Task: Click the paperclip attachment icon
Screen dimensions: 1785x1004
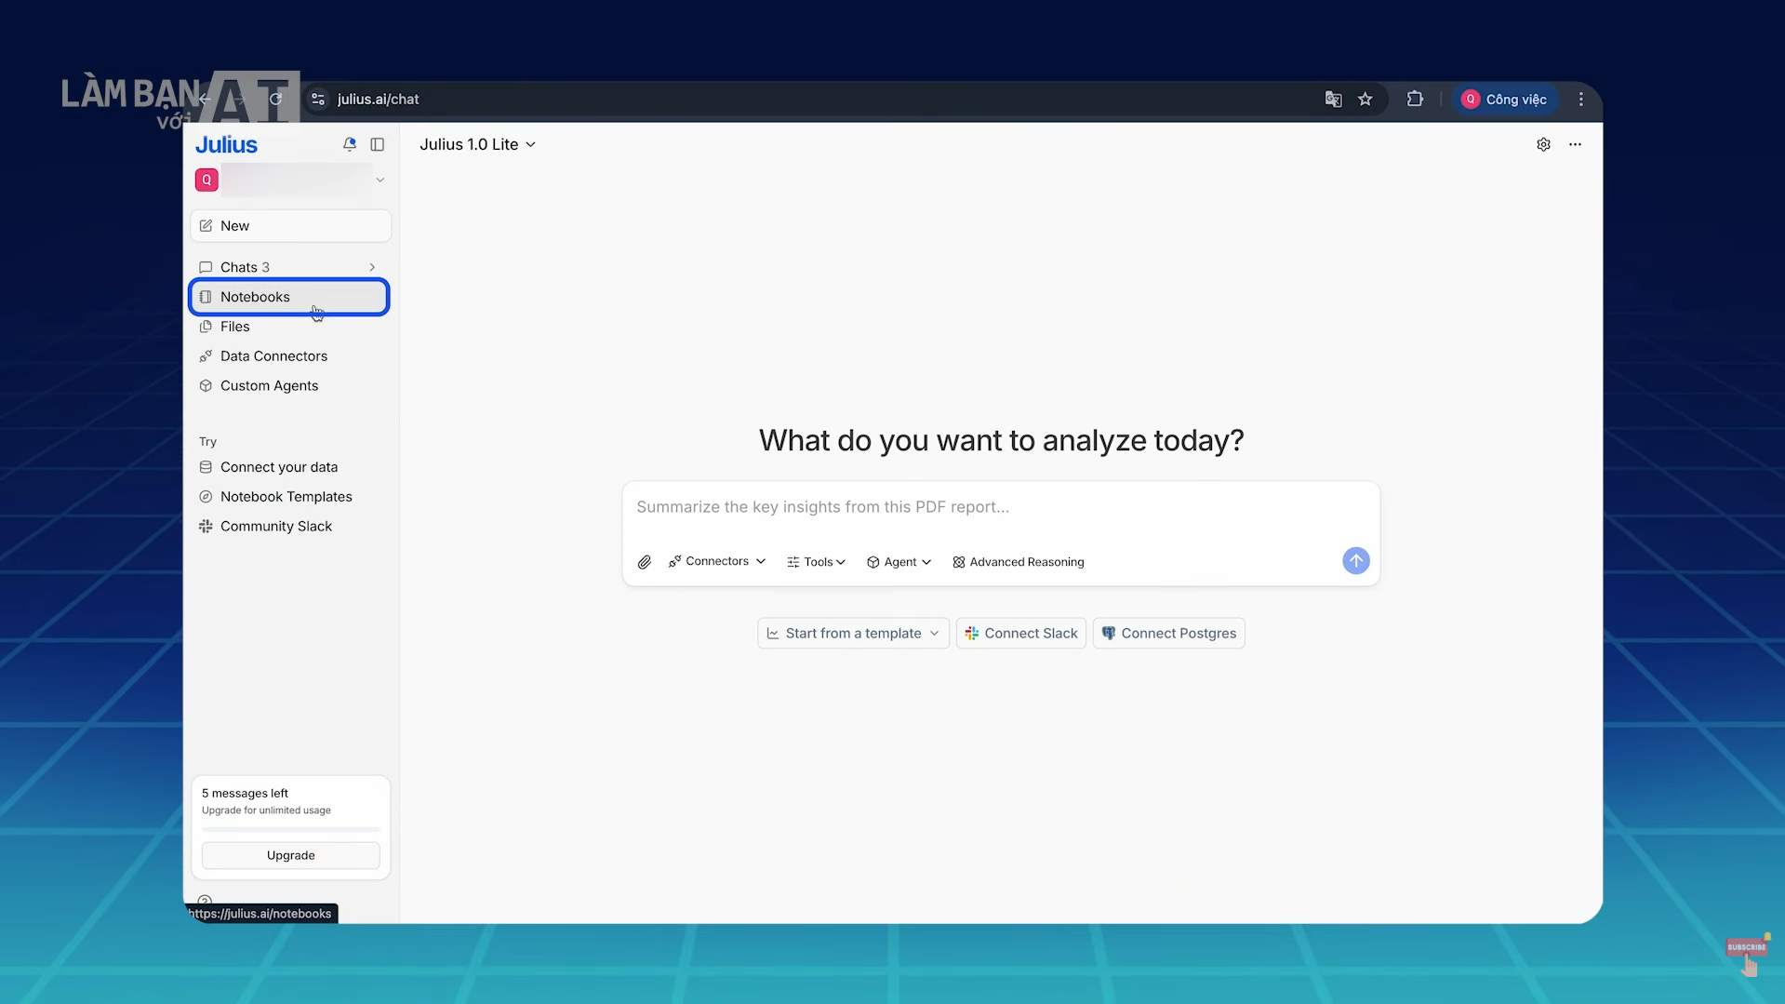Action: 644,561
